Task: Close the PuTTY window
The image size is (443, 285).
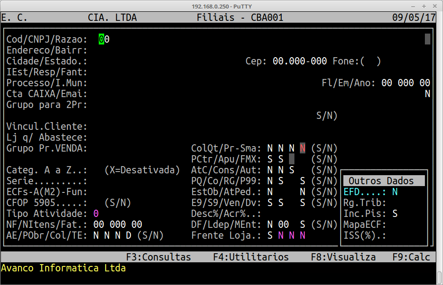Action: pyautogui.click(x=435, y=6)
